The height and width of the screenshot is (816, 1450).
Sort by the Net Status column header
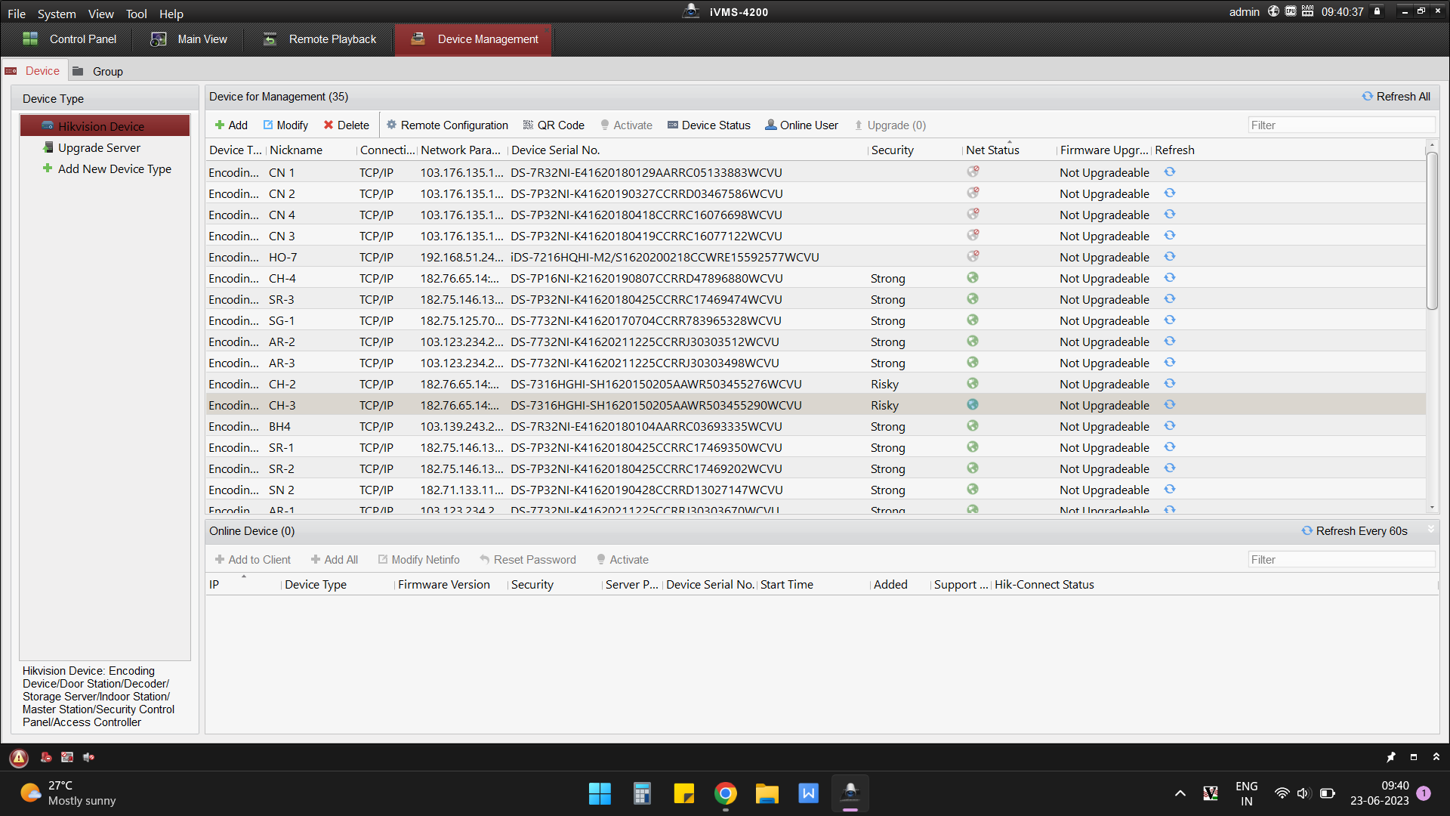coord(1009,150)
